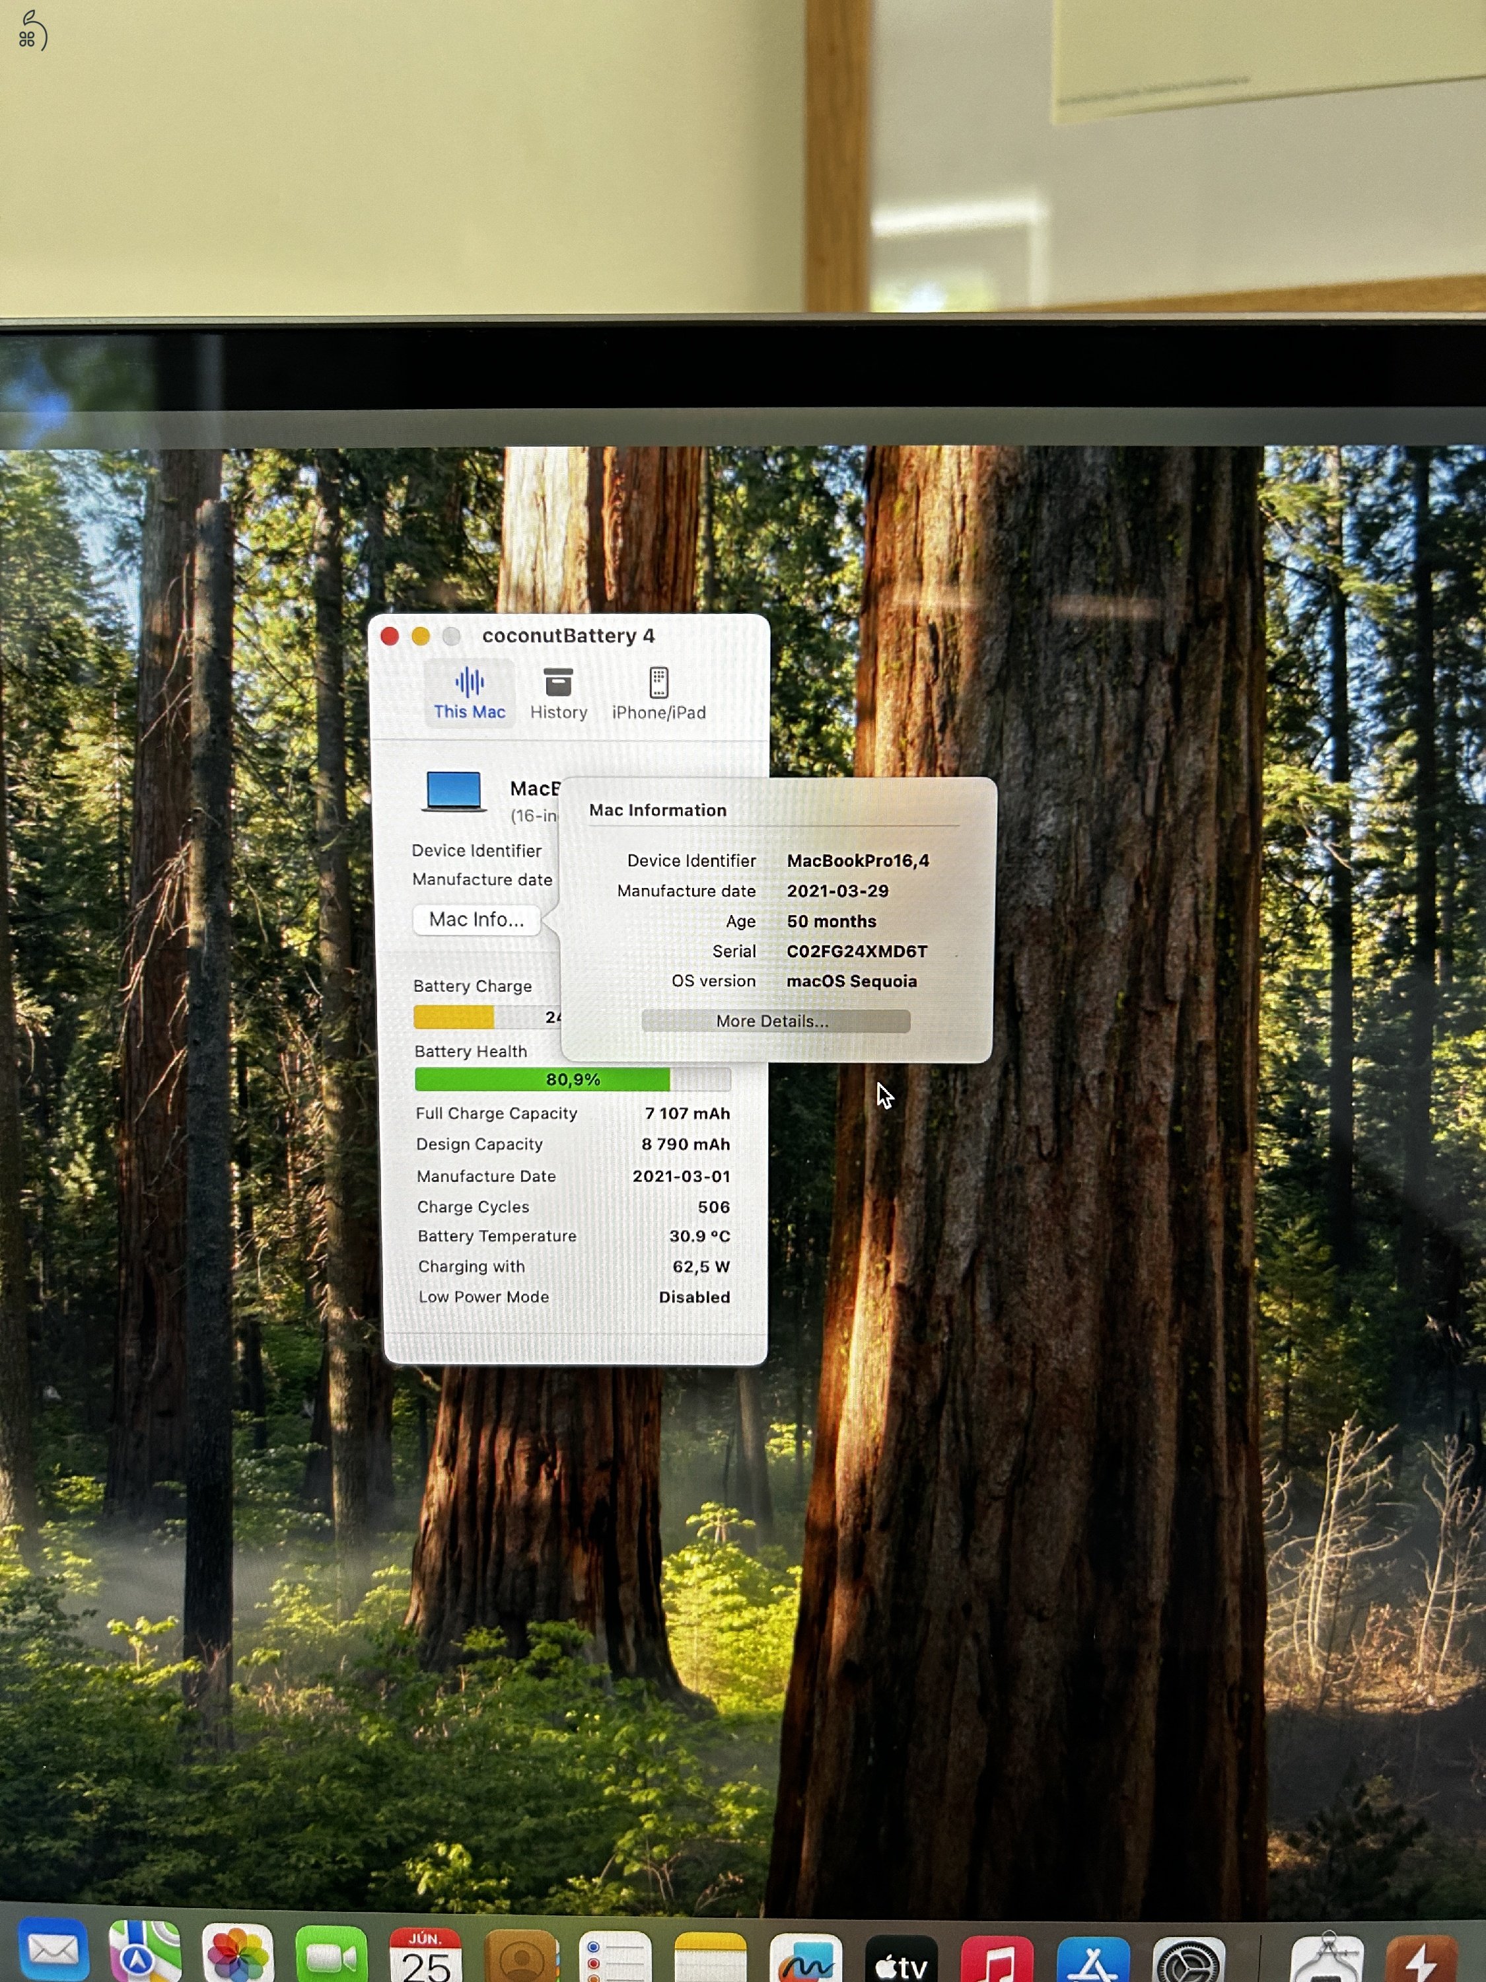Open Maps from the Dock

145,1952
